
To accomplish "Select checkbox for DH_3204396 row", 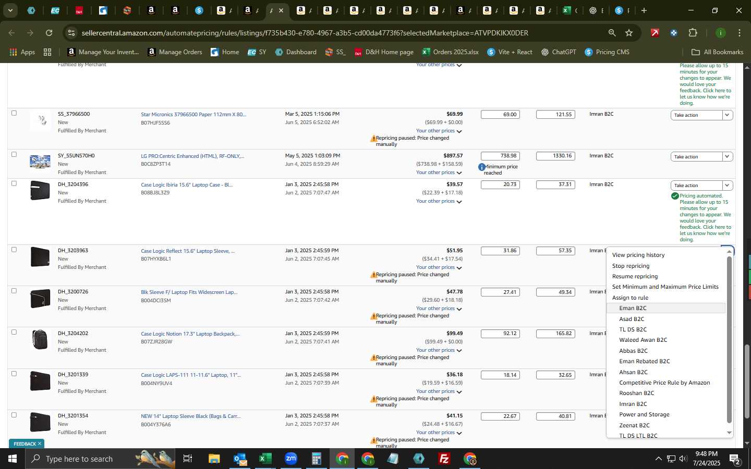I will [x=14, y=183].
